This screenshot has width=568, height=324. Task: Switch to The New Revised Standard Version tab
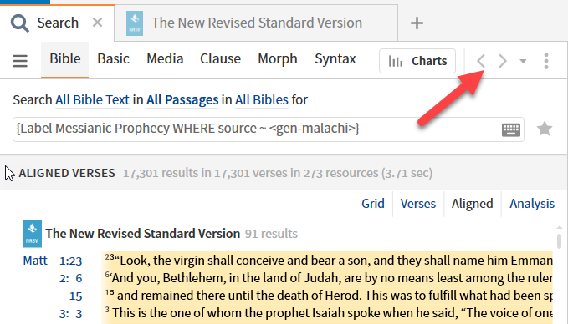pyautogui.click(x=256, y=23)
